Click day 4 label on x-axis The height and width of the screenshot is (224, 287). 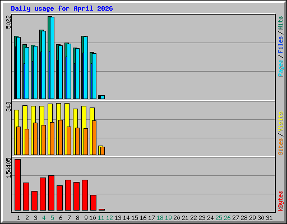click(44, 218)
